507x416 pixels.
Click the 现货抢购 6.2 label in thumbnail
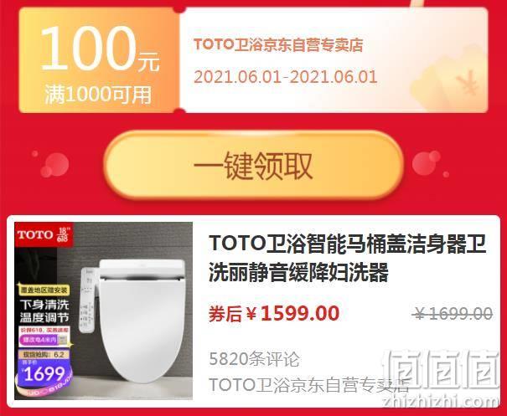[x=44, y=354]
